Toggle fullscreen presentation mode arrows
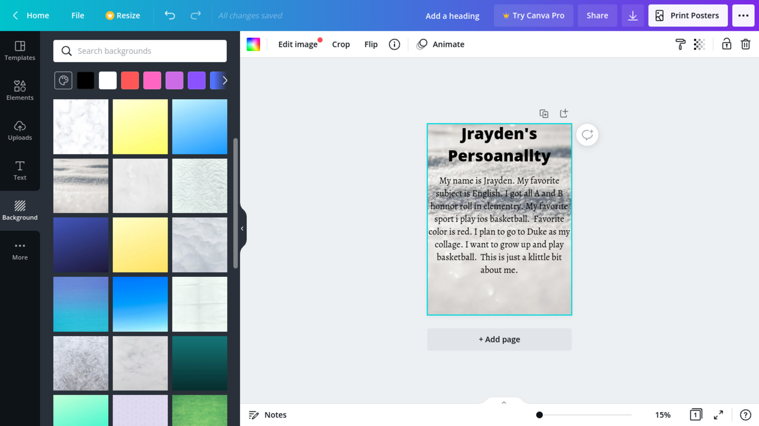The image size is (759, 426). tap(718, 415)
